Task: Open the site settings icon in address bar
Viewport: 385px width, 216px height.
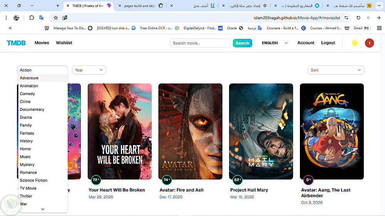Action: 346,18
